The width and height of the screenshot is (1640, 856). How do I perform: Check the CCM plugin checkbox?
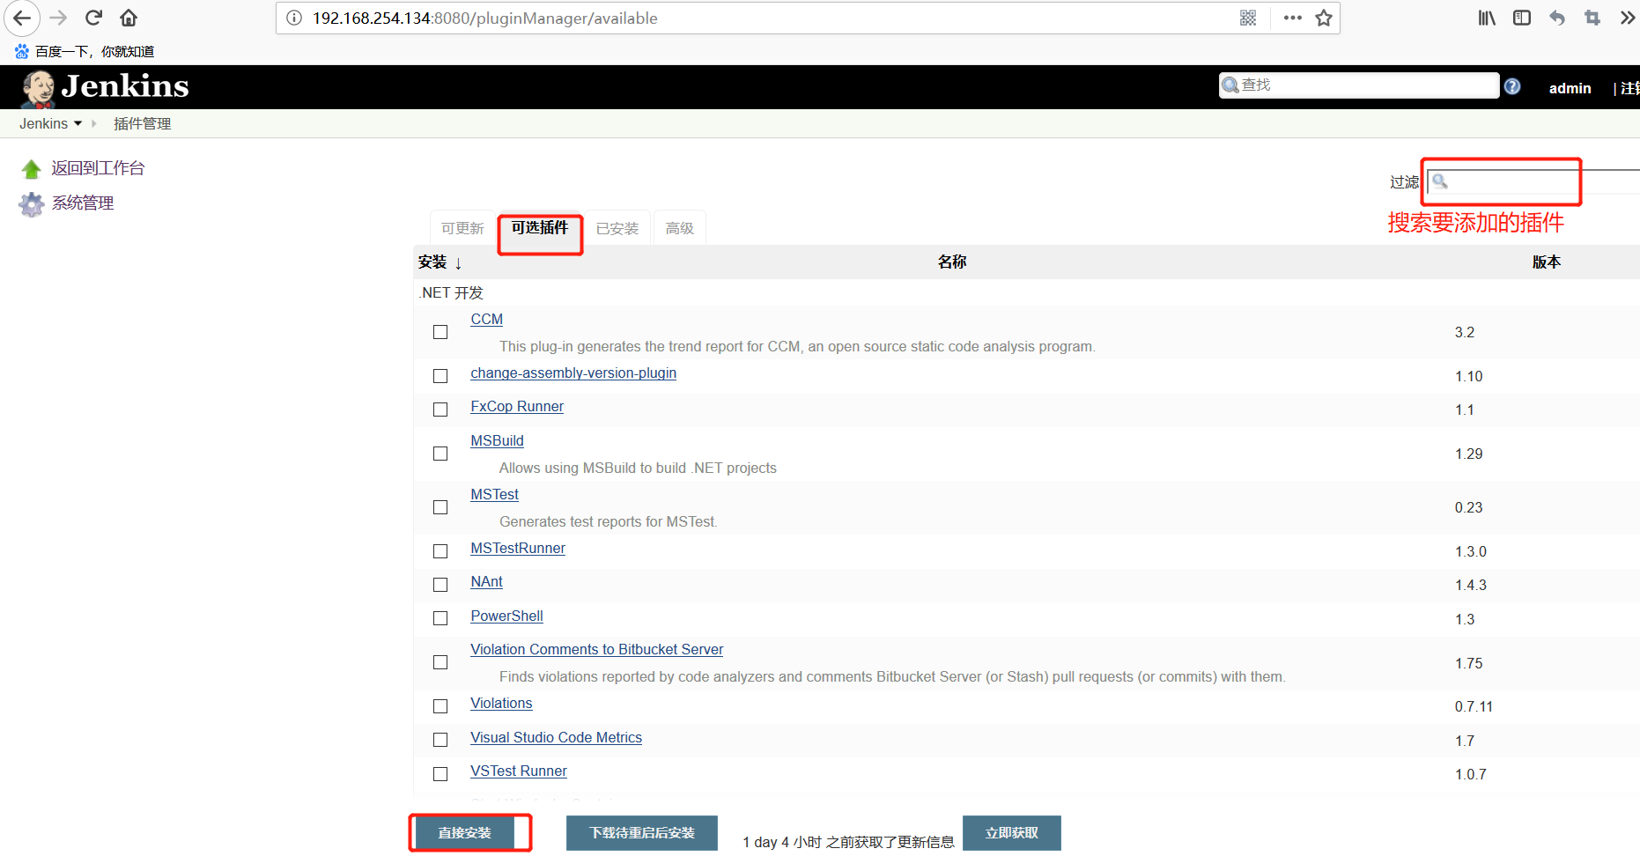pyautogui.click(x=440, y=332)
